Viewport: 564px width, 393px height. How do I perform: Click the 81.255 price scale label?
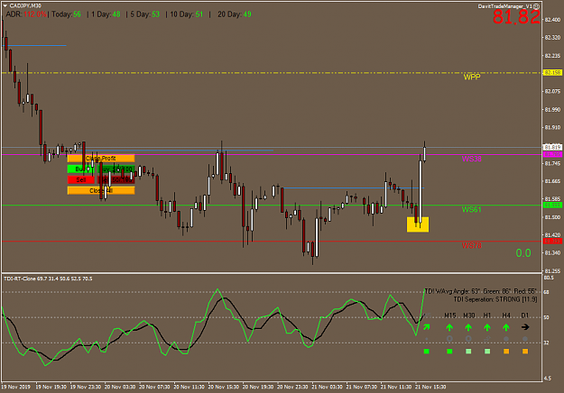[x=552, y=270]
